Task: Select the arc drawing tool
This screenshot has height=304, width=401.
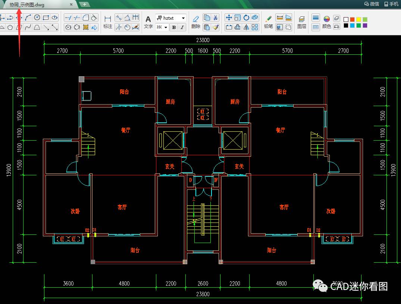Action: click(x=28, y=17)
